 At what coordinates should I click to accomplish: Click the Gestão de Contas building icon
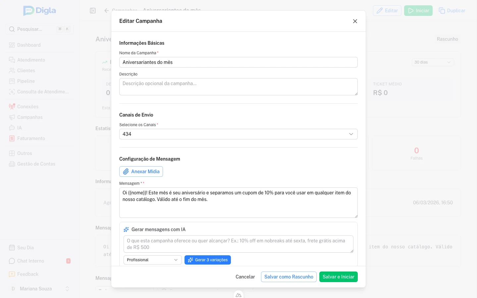[12, 164]
